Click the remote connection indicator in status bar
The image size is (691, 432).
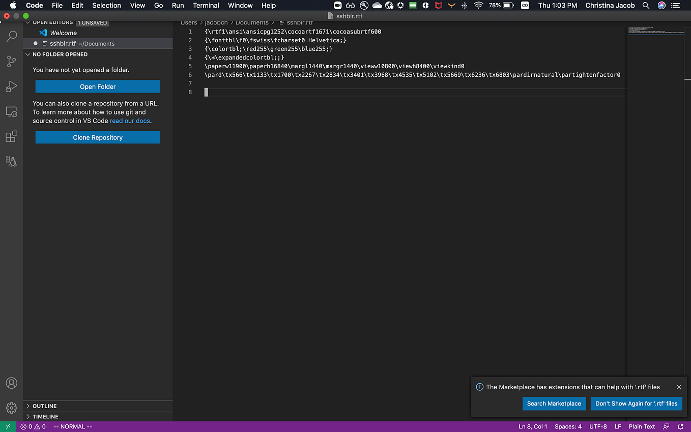7,426
